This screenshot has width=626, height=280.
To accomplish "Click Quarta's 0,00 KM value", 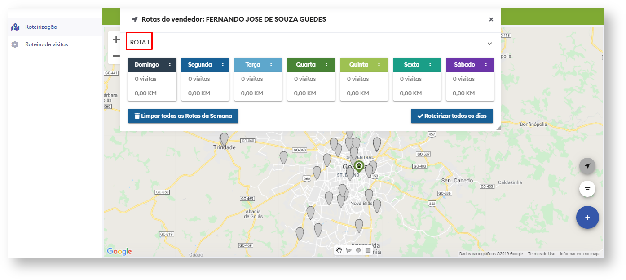I will [x=305, y=93].
